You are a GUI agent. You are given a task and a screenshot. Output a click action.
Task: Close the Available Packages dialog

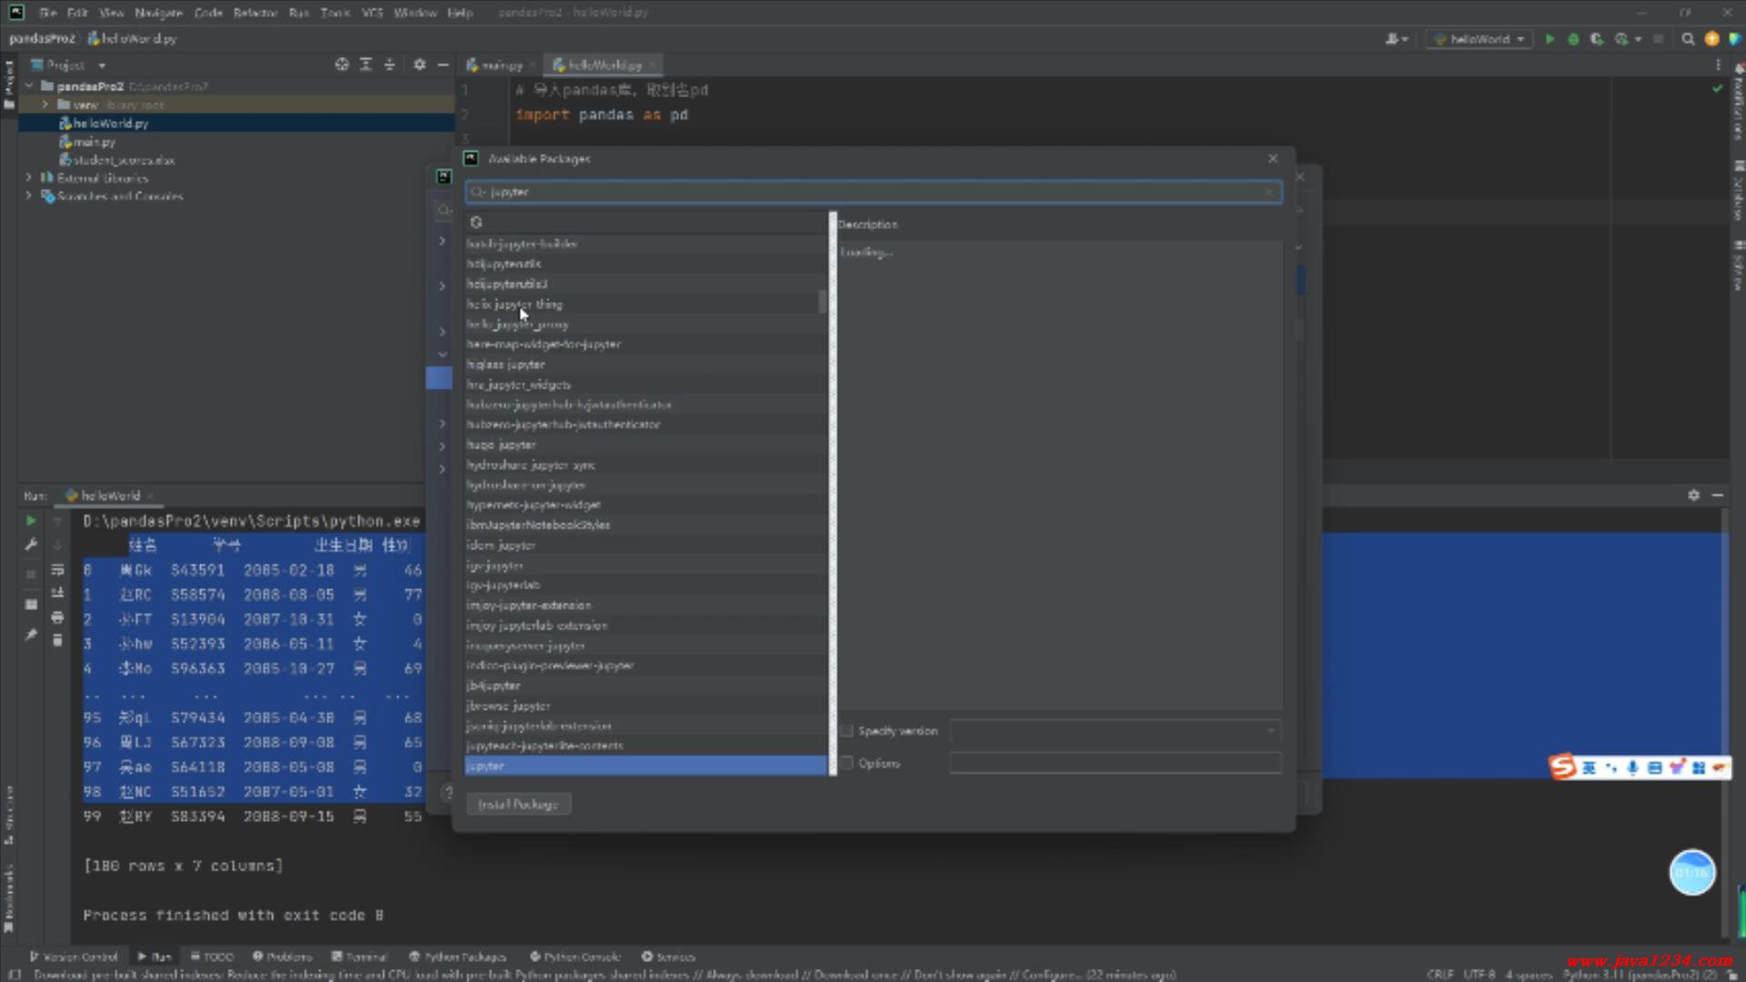coord(1273,158)
